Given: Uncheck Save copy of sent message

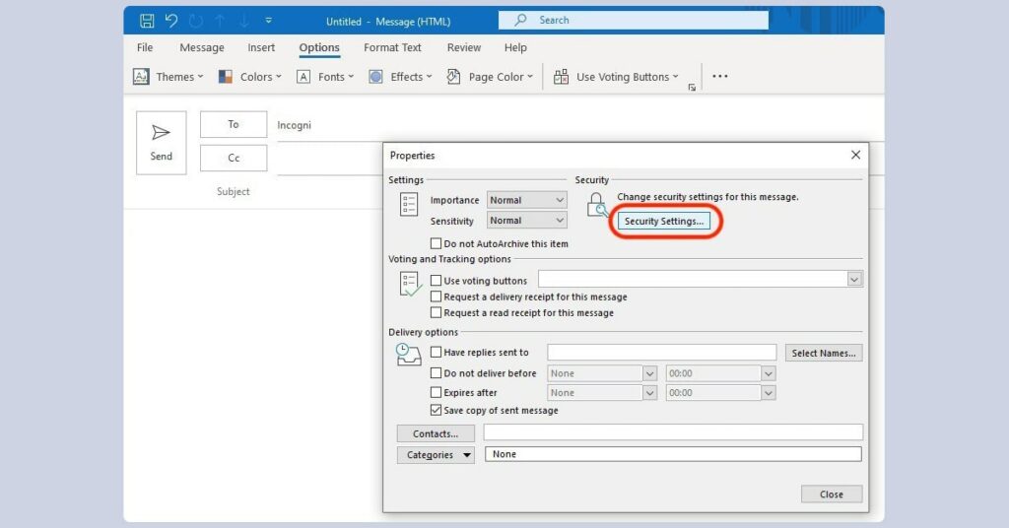Looking at the screenshot, I should (x=437, y=410).
